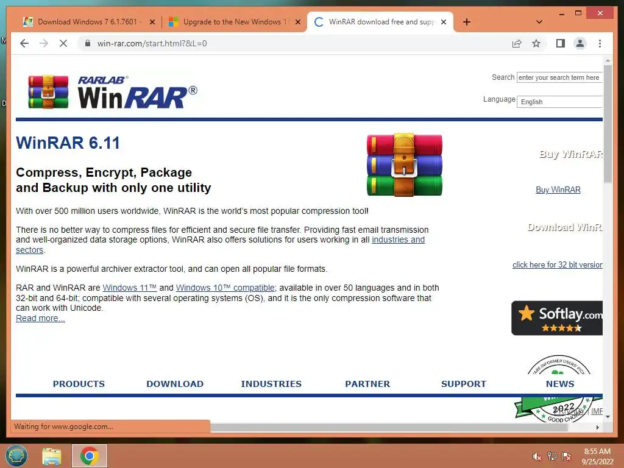Click the Read more link
This screenshot has width=624, height=468.
(x=40, y=318)
